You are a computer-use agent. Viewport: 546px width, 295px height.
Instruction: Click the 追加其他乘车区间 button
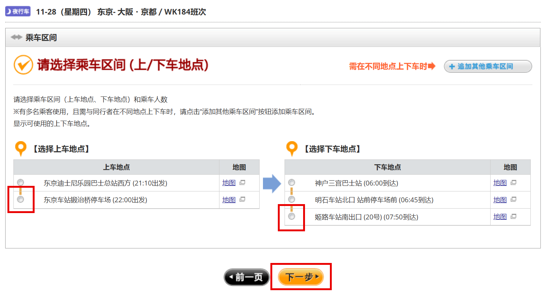(488, 66)
